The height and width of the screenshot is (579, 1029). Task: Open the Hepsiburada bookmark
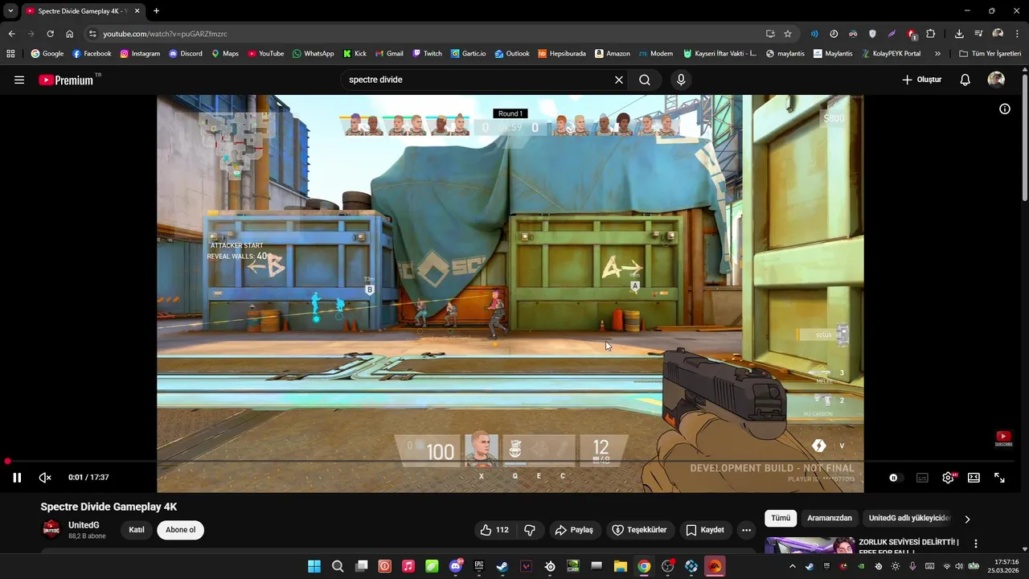coord(562,54)
